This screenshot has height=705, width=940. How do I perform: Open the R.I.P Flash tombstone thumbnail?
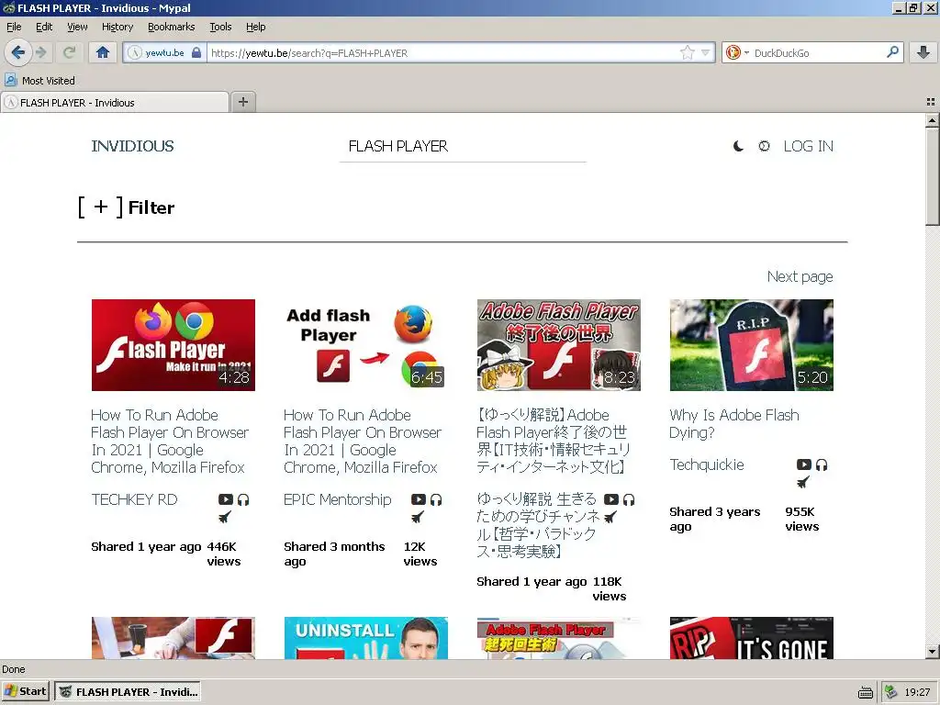(751, 345)
